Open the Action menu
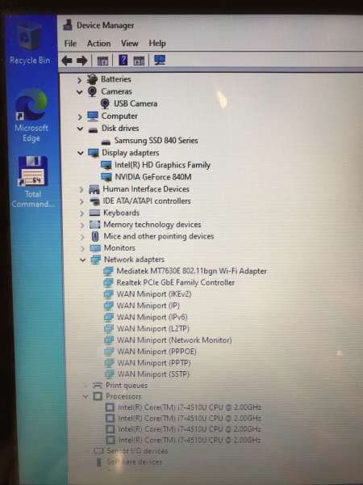 (x=98, y=44)
